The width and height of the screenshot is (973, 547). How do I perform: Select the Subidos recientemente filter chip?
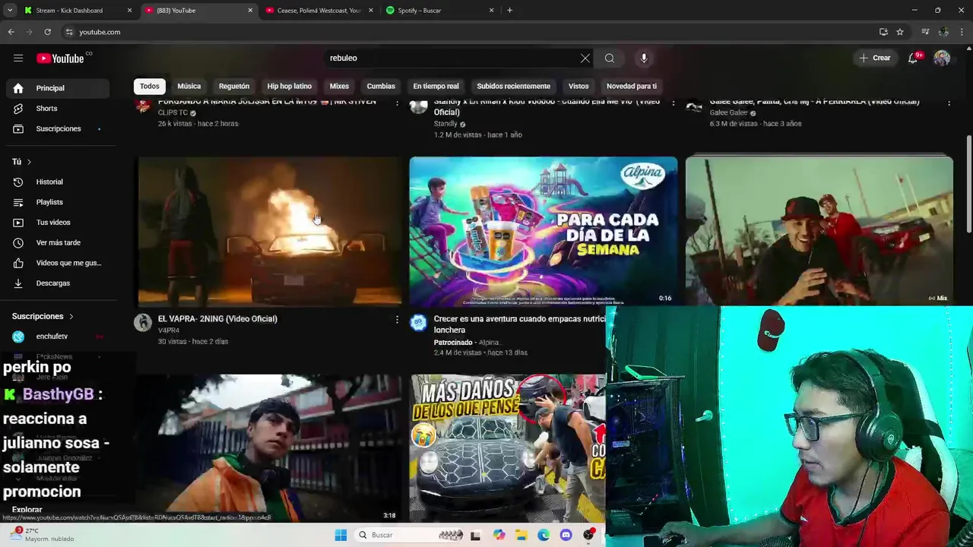pyautogui.click(x=514, y=86)
